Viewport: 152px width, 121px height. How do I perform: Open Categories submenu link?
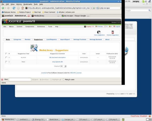point(17,40)
